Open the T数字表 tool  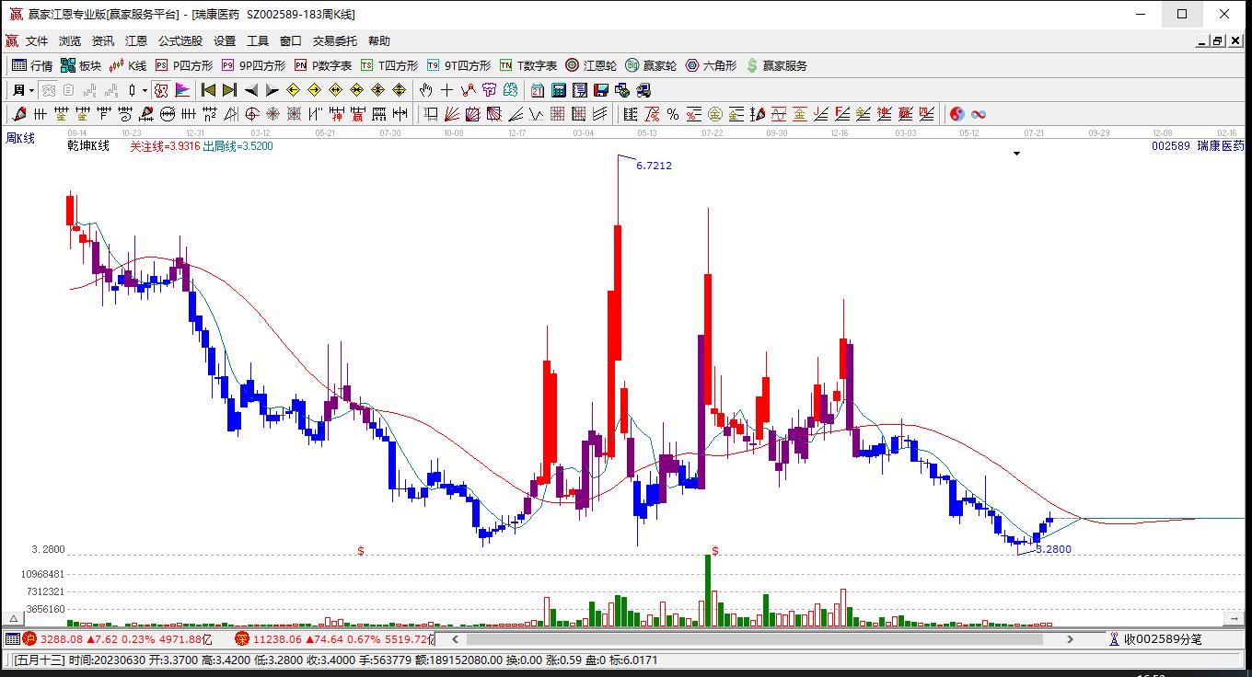(528, 65)
